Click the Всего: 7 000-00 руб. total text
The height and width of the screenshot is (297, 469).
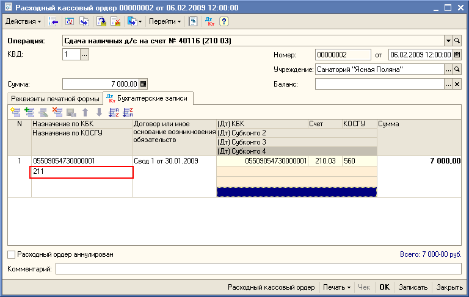pos(431,254)
